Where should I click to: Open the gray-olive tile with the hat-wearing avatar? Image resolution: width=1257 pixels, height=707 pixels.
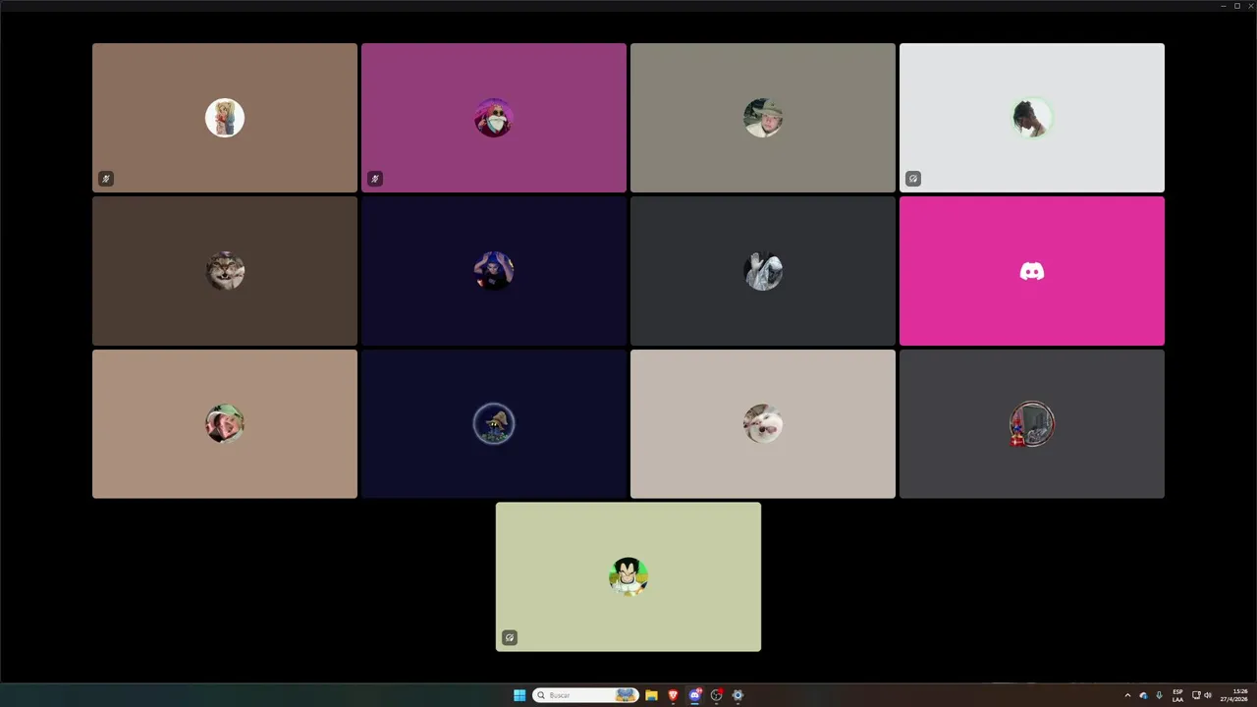(763, 118)
